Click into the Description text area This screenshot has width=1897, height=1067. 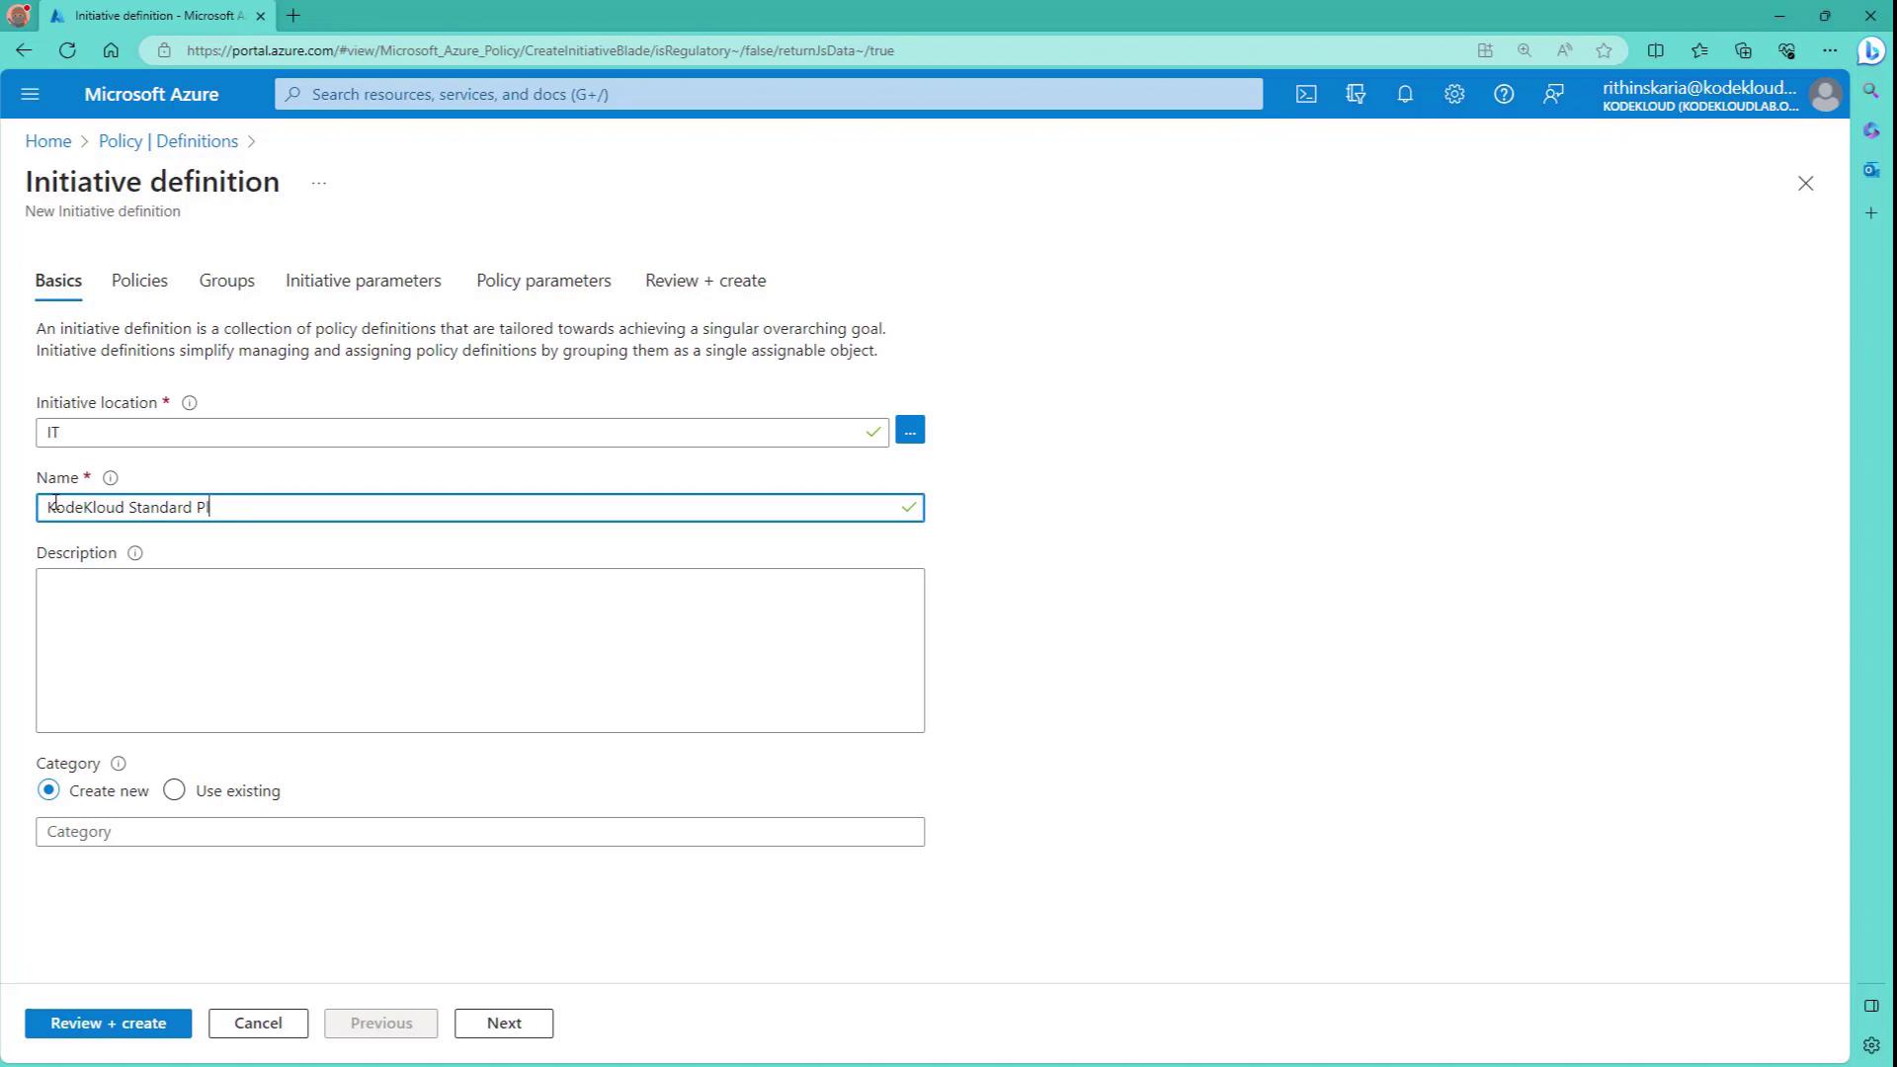(x=480, y=650)
